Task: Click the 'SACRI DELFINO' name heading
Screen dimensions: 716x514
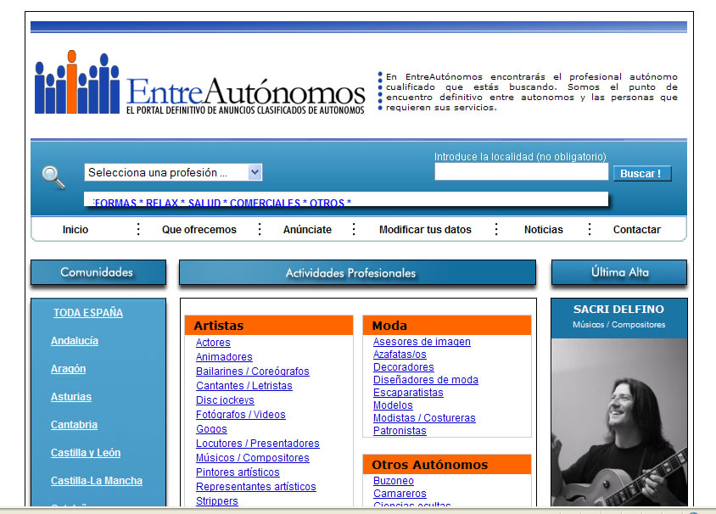Action: pos(618,309)
